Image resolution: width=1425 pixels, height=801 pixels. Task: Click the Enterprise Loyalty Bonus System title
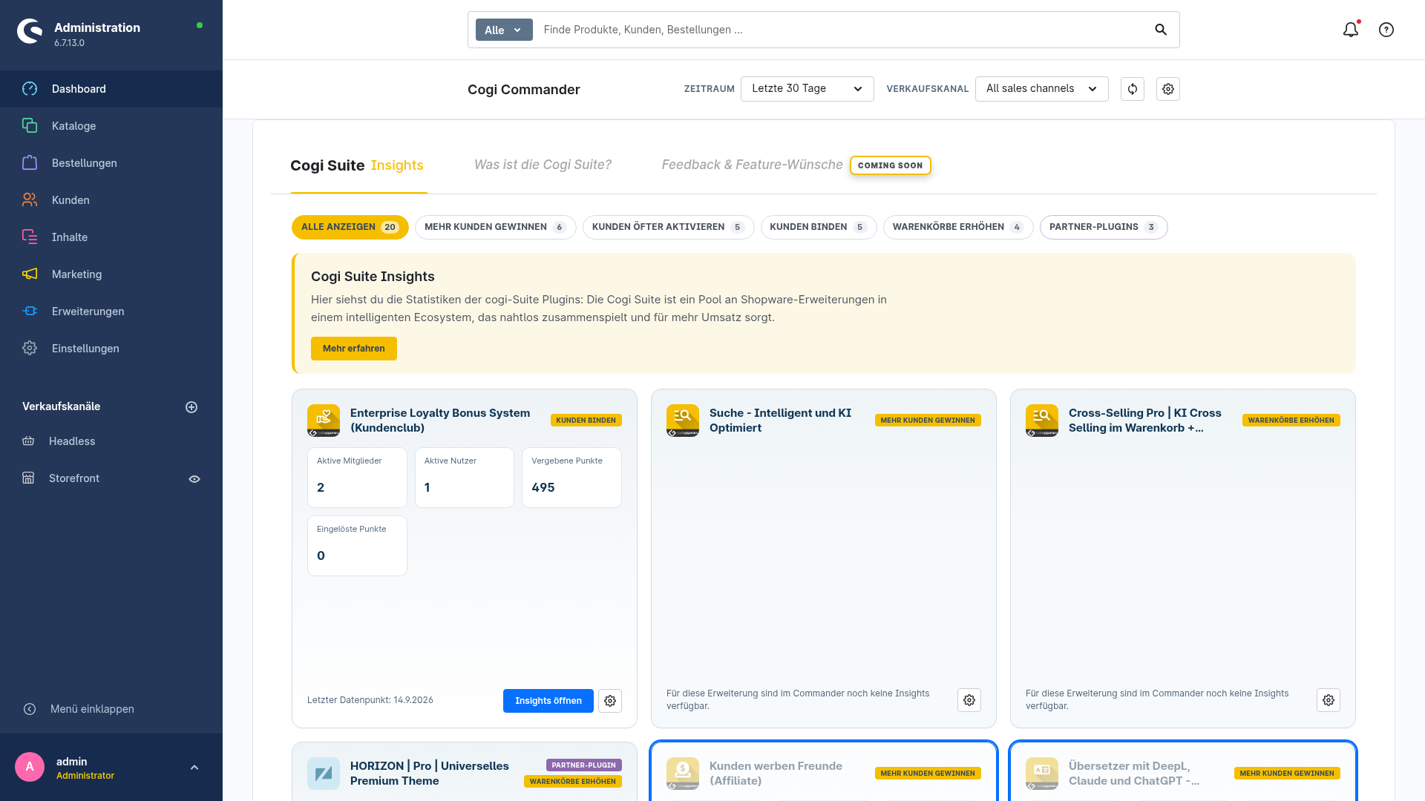[x=440, y=421]
